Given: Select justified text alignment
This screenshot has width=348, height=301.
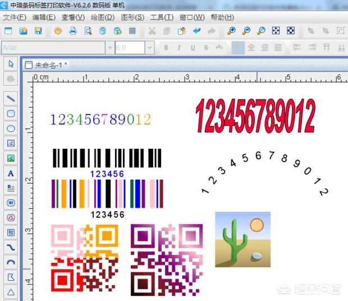Looking at the screenshot, I should click(278, 48).
